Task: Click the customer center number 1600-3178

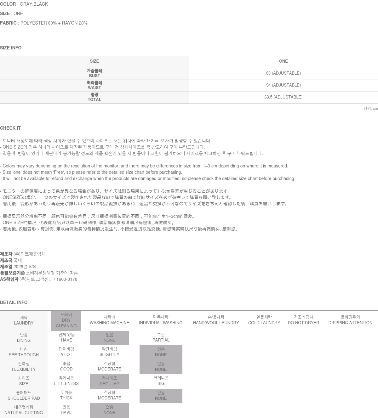Action: (x=67, y=280)
